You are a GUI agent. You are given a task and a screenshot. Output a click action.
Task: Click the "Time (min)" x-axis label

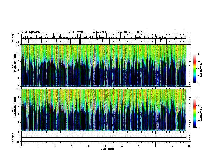tap(108, 149)
